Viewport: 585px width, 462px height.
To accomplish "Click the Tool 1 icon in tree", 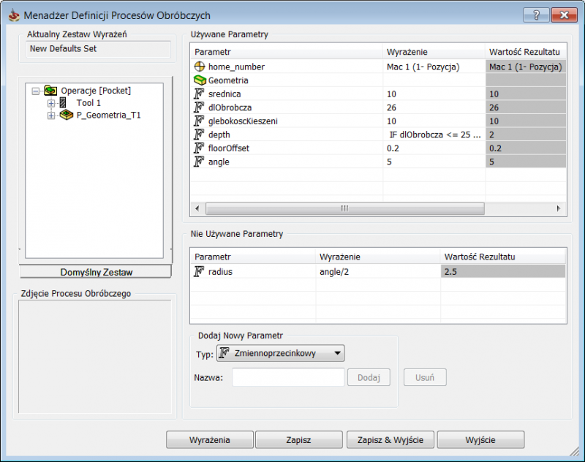I will [62, 103].
